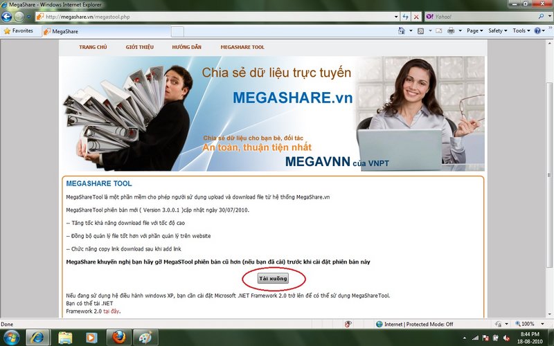Screen dimensions: 554x346
Task: Expand the Safety dropdown menu
Action: pyautogui.click(x=497, y=31)
